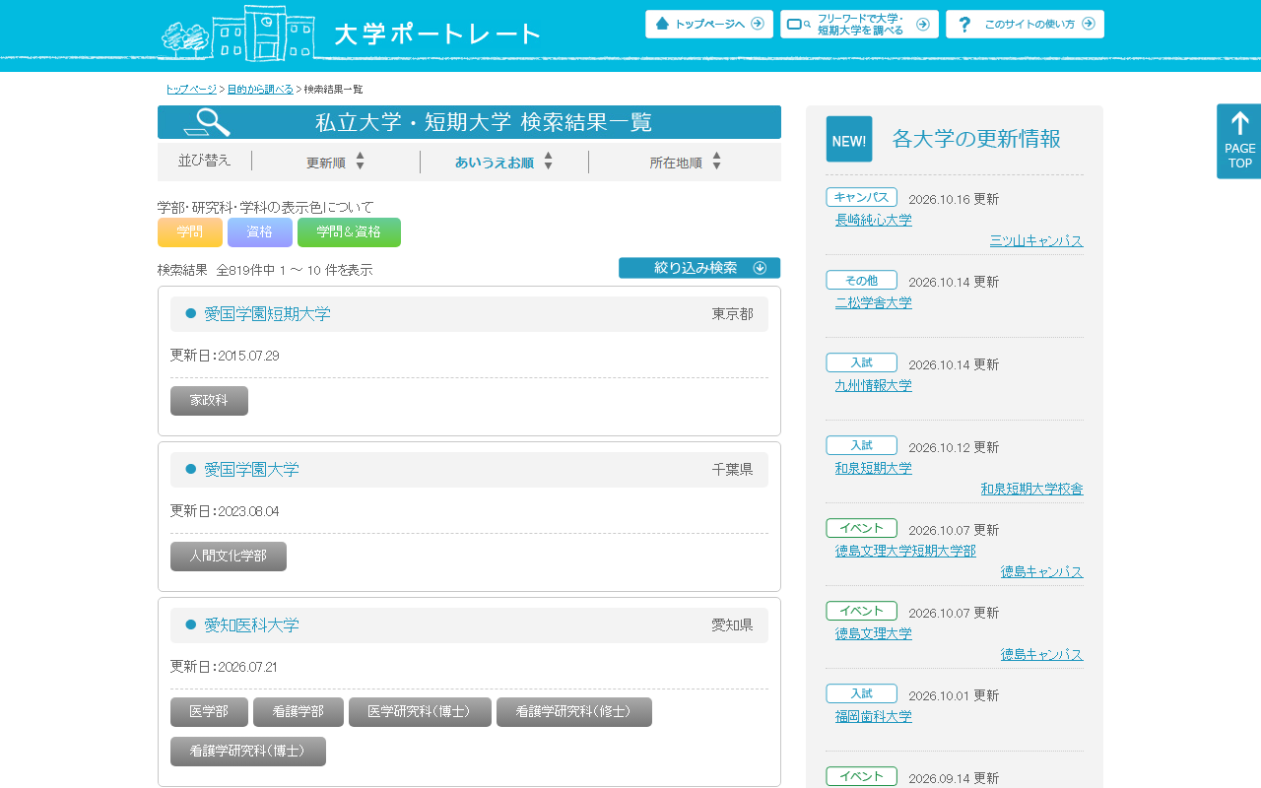Select the 医学部 faculty button

[209, 712]
